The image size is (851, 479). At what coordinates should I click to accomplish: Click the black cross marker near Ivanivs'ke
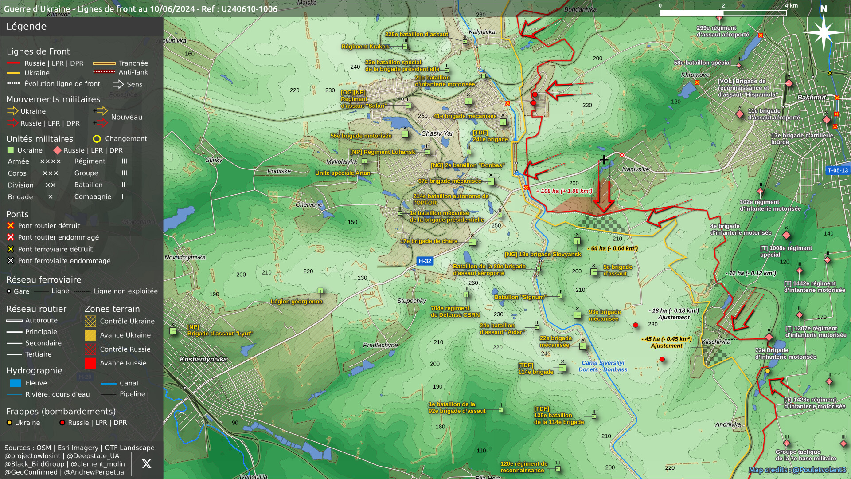click(x=604, y=159)
